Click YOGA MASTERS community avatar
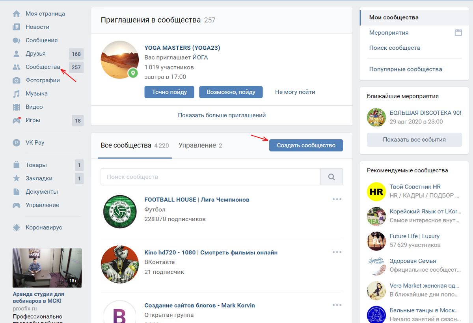The image size is (473, 323). (x=120, y=60)
